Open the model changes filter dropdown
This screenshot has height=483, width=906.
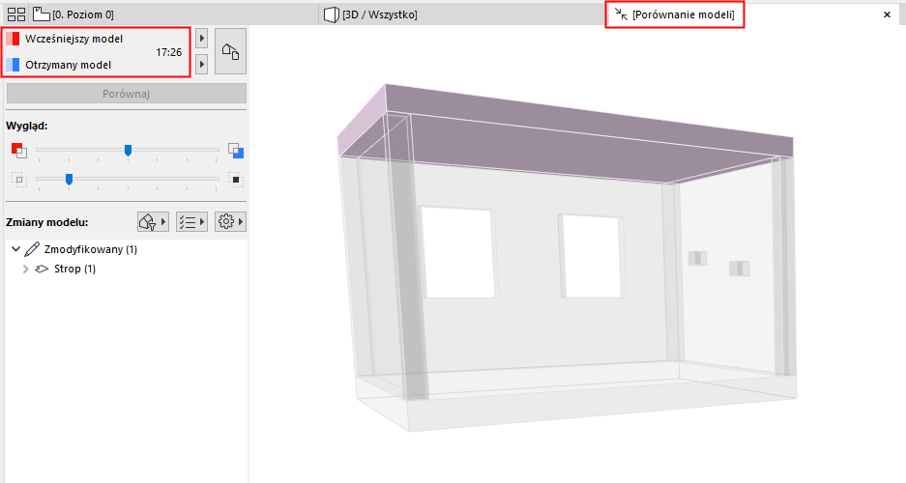coord(153,221)
